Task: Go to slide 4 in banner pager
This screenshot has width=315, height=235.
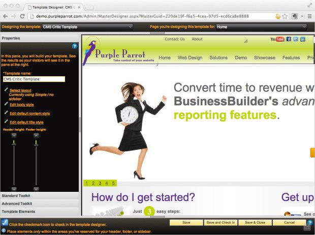Action: pyautogui.click(x=107, y=183)
